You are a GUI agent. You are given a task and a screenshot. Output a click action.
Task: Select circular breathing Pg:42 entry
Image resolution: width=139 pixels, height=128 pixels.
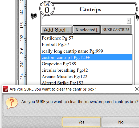point(87,70)
